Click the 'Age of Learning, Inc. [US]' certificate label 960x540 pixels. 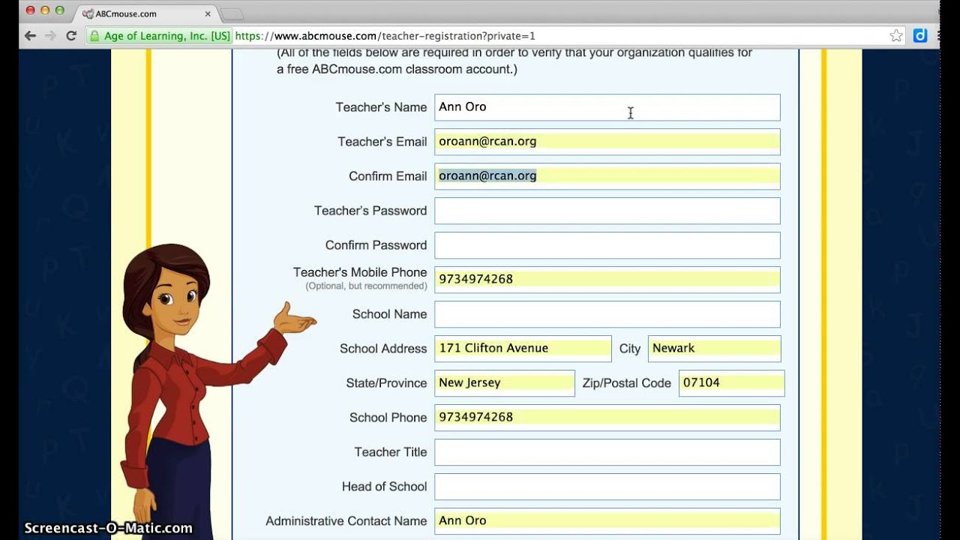(x=167, y=35)
